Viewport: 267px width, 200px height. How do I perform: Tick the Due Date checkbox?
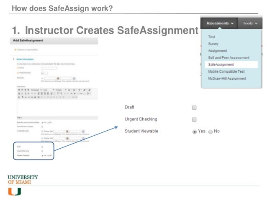point(42,78)
